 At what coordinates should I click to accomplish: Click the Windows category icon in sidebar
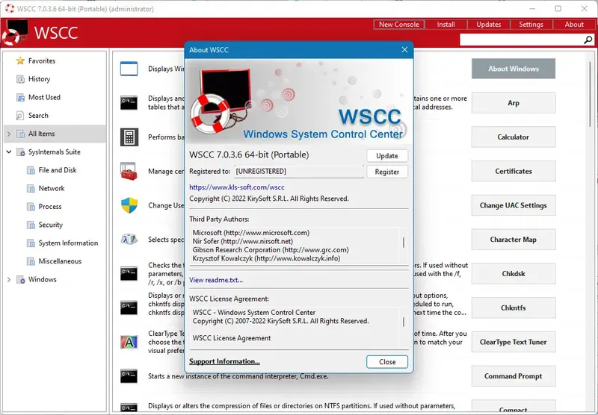coord(20,279)
